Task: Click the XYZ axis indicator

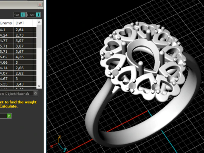Action: pos(58,143)
